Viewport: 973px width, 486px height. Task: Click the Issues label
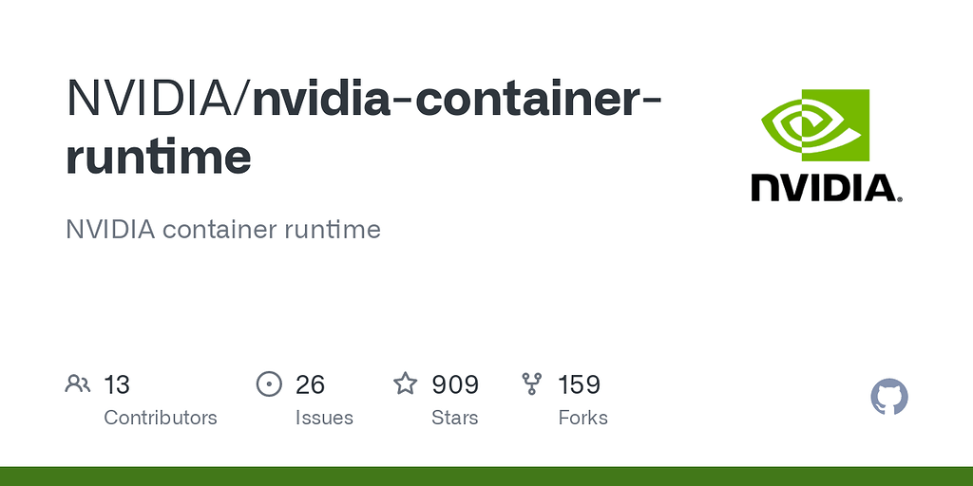coord(324,418)
